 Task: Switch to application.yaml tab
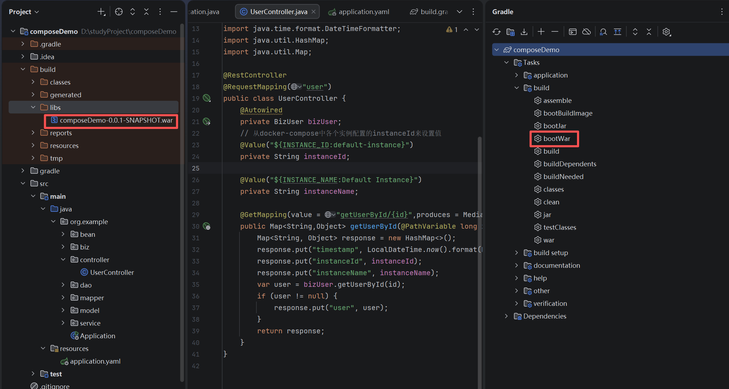click(x=359, y=12)
